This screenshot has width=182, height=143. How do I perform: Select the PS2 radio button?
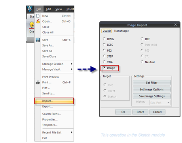(x=104, y=51)
